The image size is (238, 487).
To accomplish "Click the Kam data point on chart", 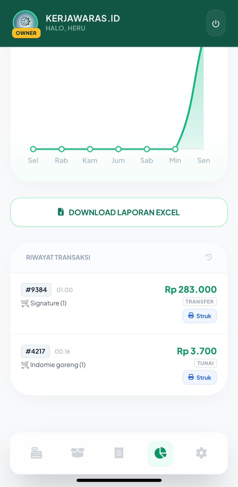I will tap(90, 149).
